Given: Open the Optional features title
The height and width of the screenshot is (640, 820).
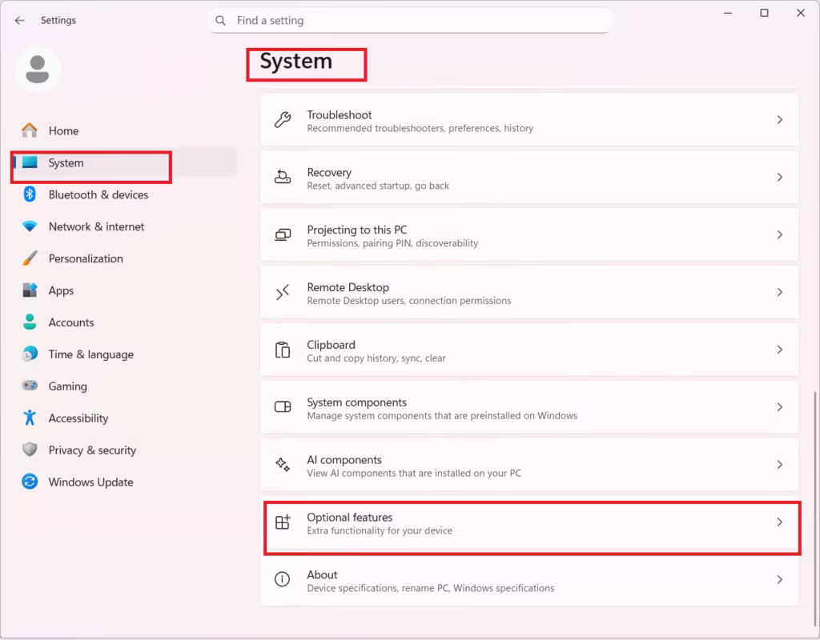Looking at the screenshot, I should (349, 518).
